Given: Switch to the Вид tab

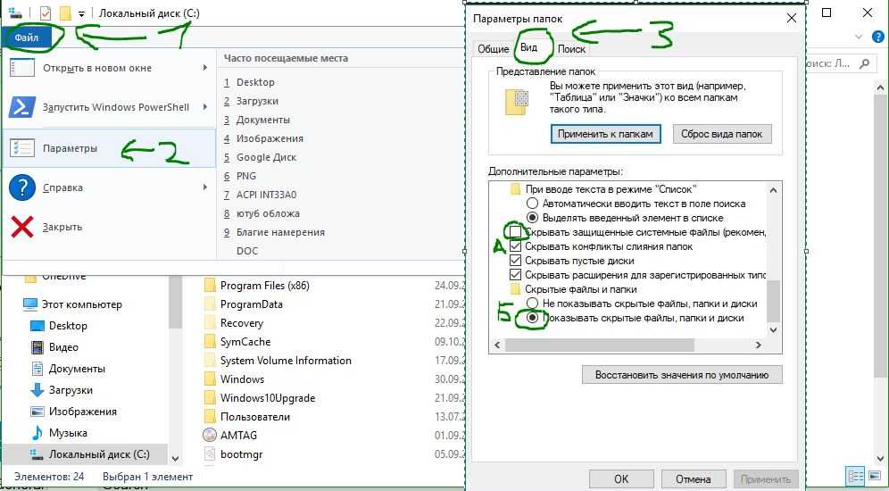Looking at the screenshot, I should point(528,48).
